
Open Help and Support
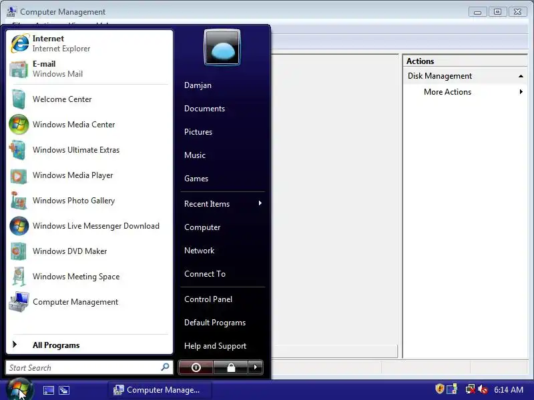click(215, 346)
